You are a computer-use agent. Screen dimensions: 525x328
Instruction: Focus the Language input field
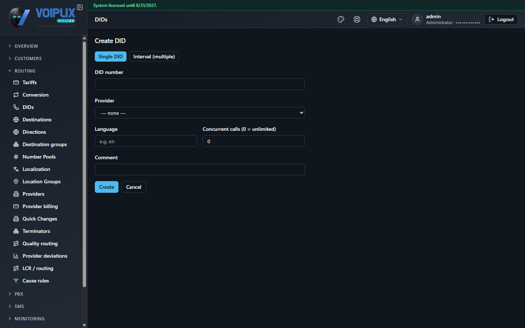click(146, 141)
